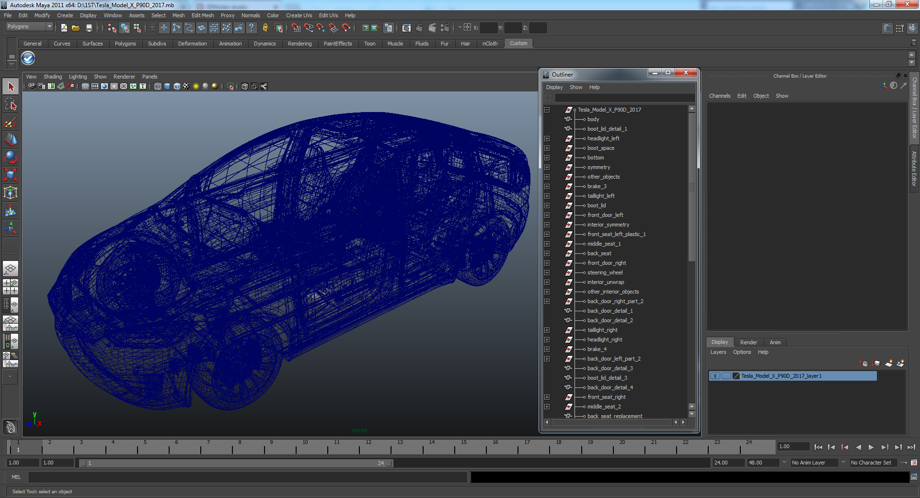This screenshot has height=498, width=920.
Task: Click the Open Scene folder icon
Action: 76,28
